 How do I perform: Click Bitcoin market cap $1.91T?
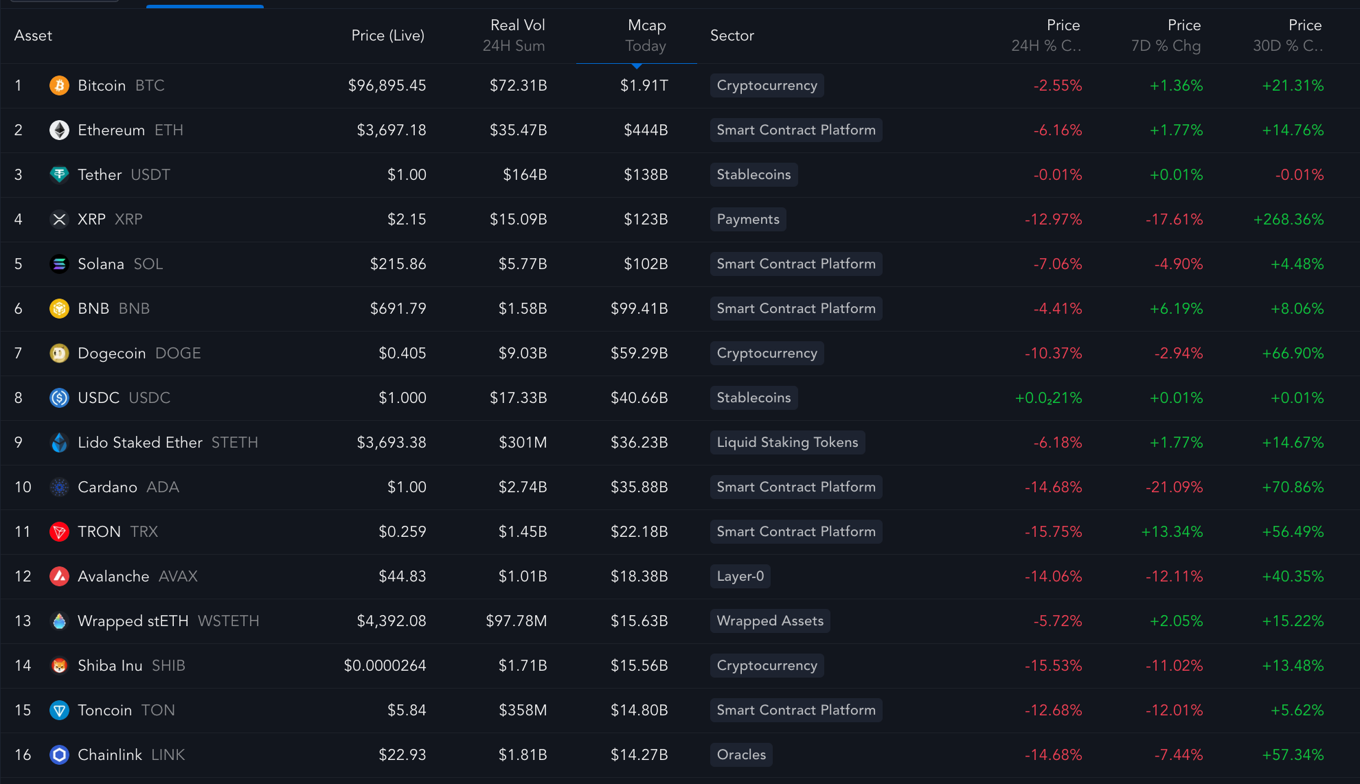point(644,86)
